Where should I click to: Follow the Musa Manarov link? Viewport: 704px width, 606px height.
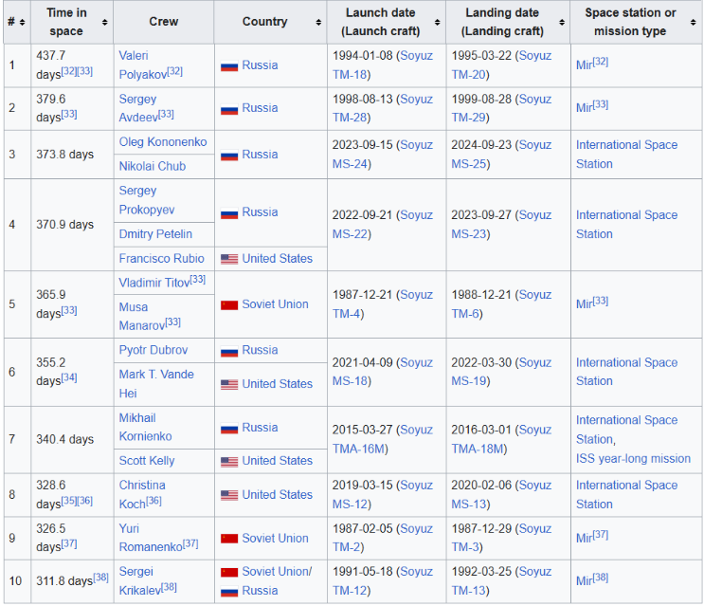pyautogui.click(x=142, y=316)
